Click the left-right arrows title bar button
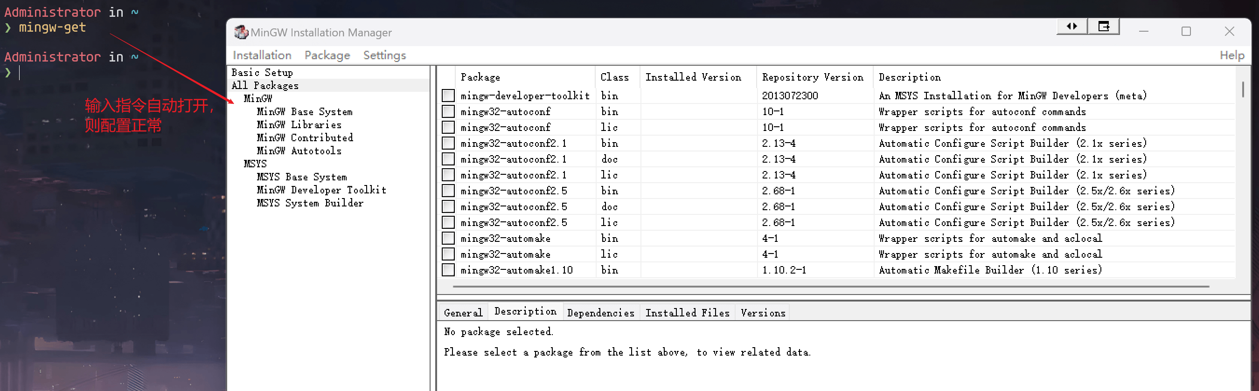The width and height of the screenshot is (1259, 391). 1072,27
